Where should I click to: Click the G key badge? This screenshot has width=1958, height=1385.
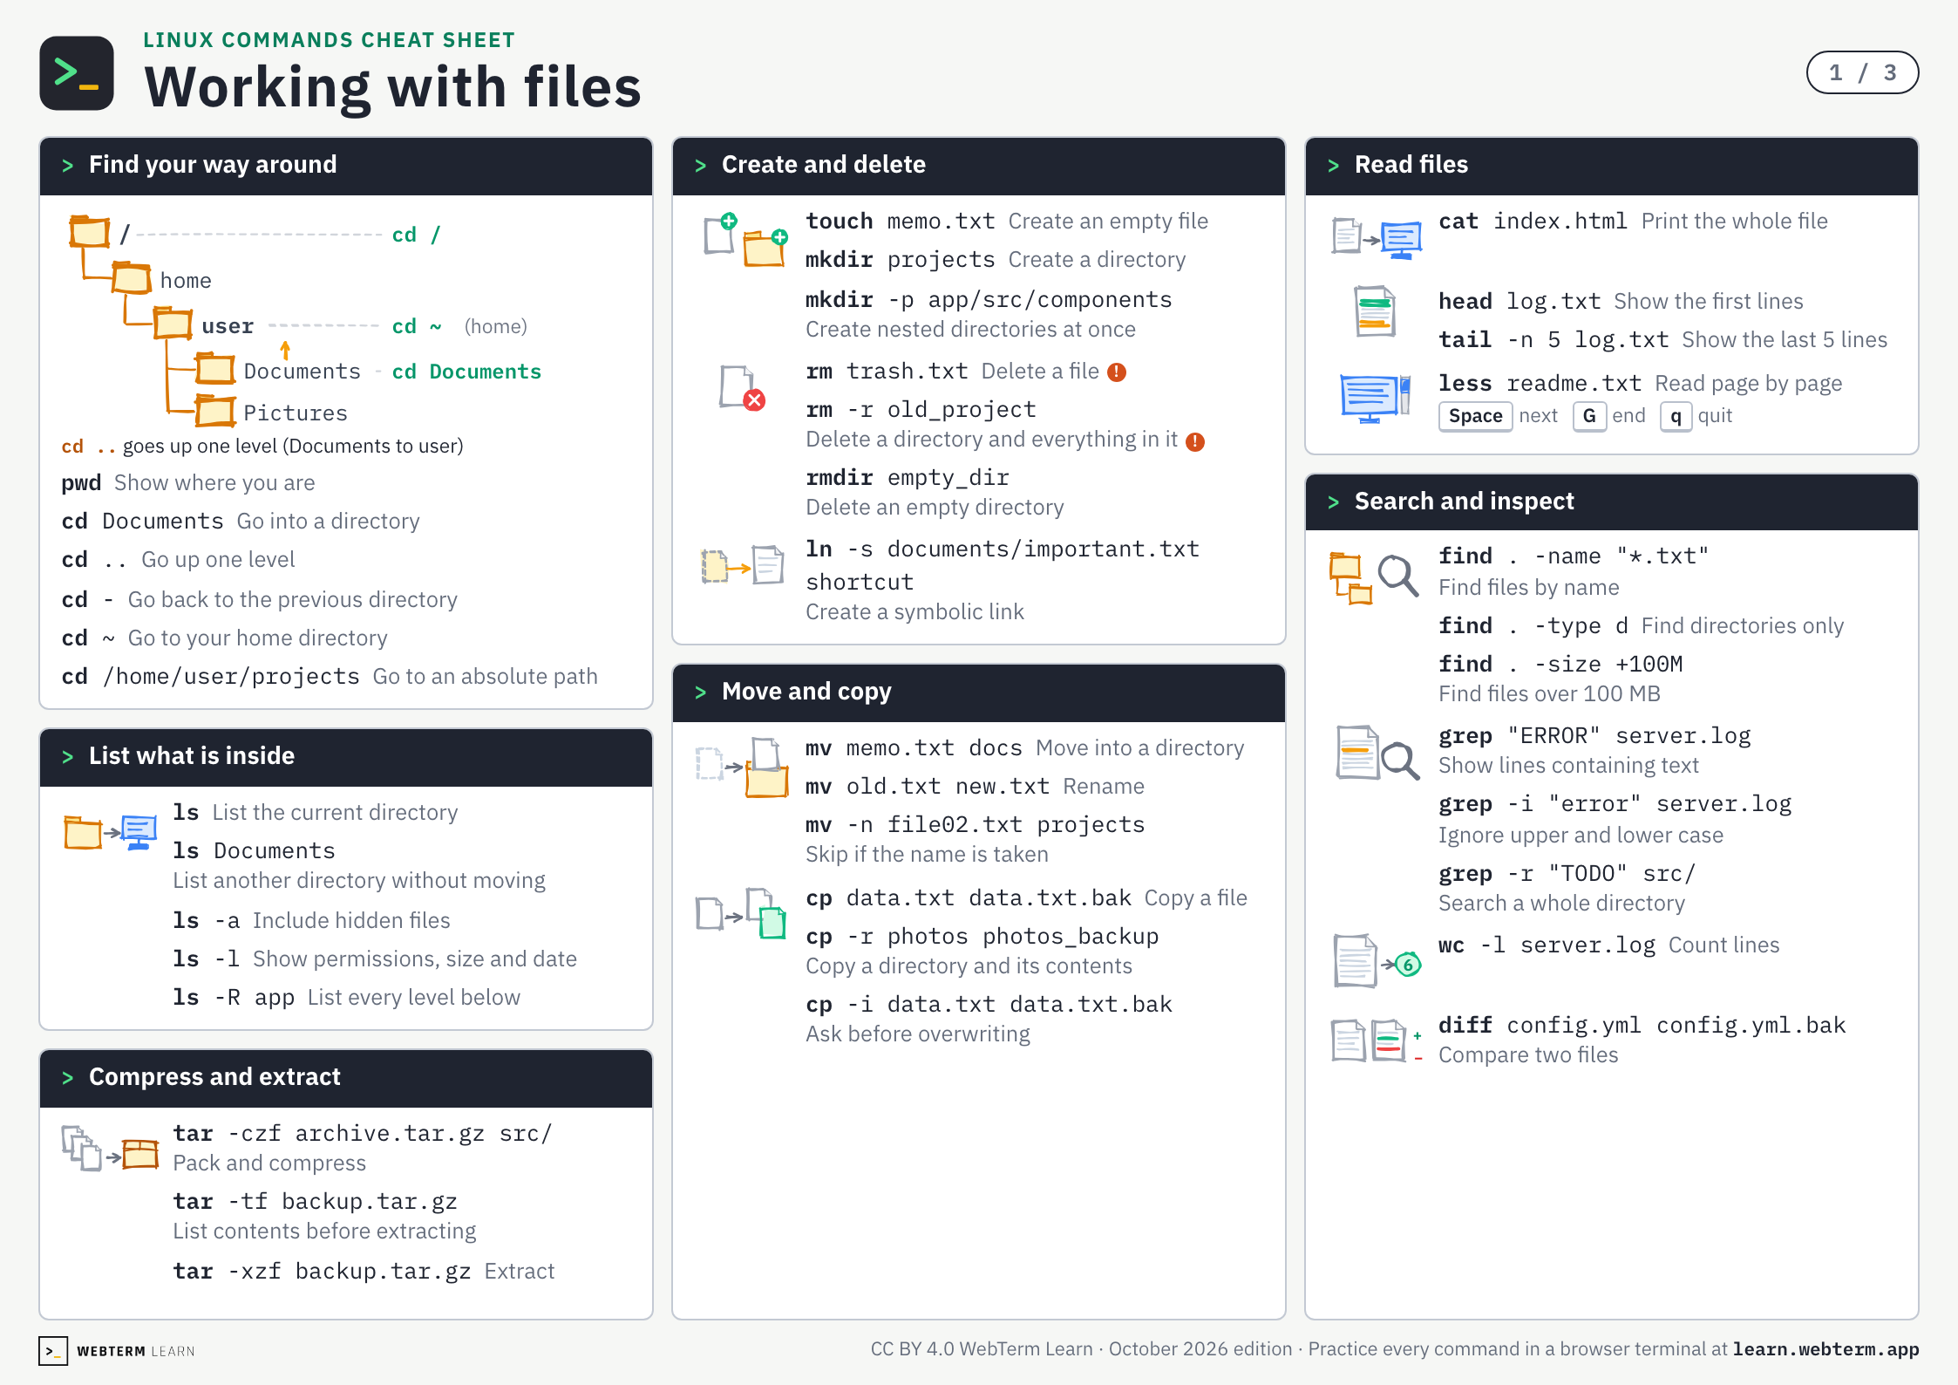point(1589,416)
